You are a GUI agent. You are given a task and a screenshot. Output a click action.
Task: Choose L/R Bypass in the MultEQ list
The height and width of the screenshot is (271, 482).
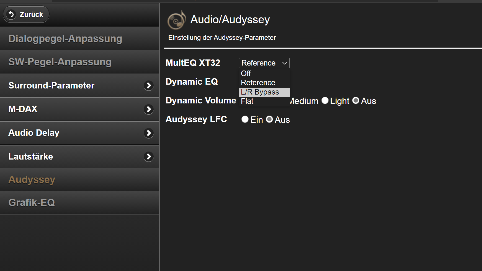coord(264,92)
